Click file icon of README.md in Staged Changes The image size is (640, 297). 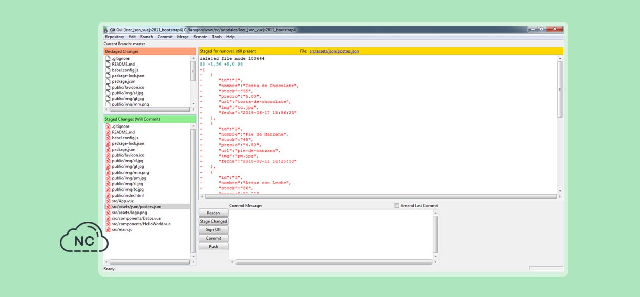coord(108,132)
